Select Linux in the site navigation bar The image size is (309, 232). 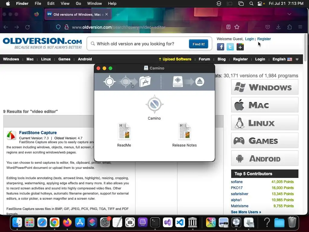(x=46, y=59)
